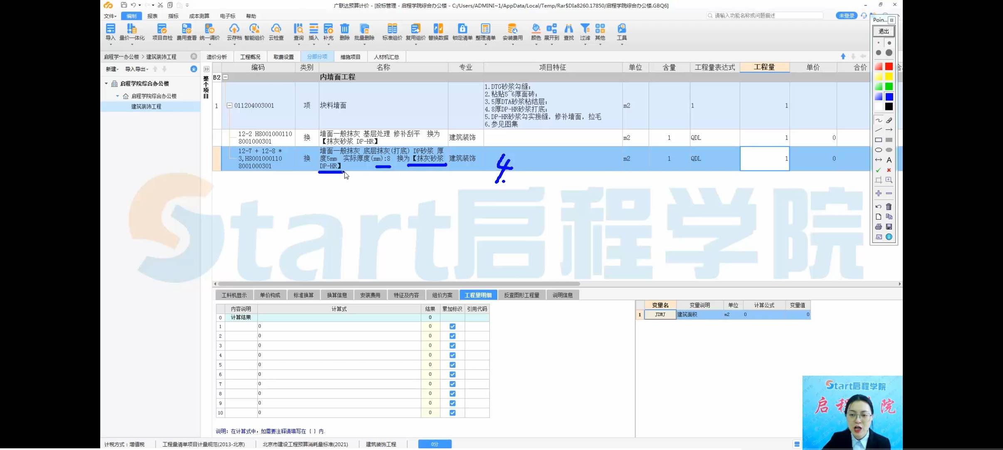
Task: Click the 查找 find binoculars icon
Action: tap(568, 32)
